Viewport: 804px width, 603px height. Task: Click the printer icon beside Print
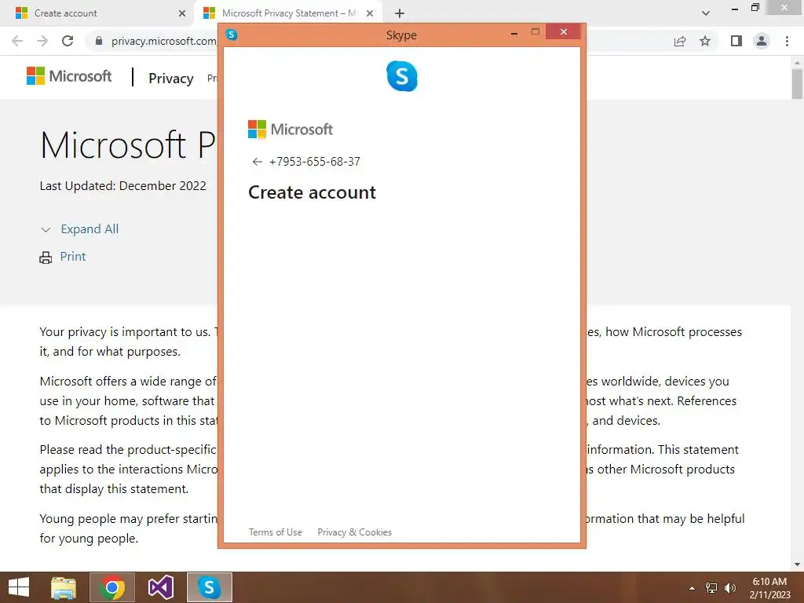pos(46,258)
